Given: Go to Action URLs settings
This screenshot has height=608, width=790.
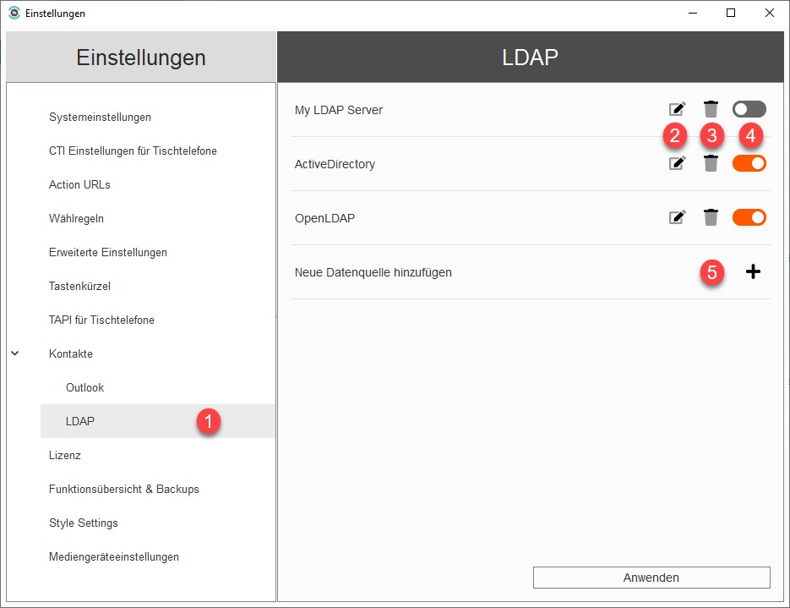Looking at the screenshot, I should (x=79, y=184).
